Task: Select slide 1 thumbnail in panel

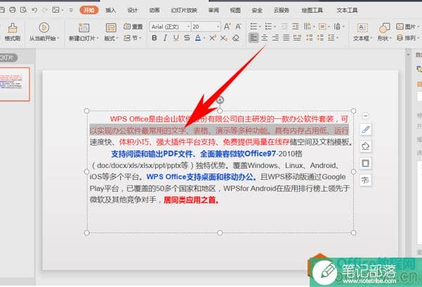Action: coord(14,84)
